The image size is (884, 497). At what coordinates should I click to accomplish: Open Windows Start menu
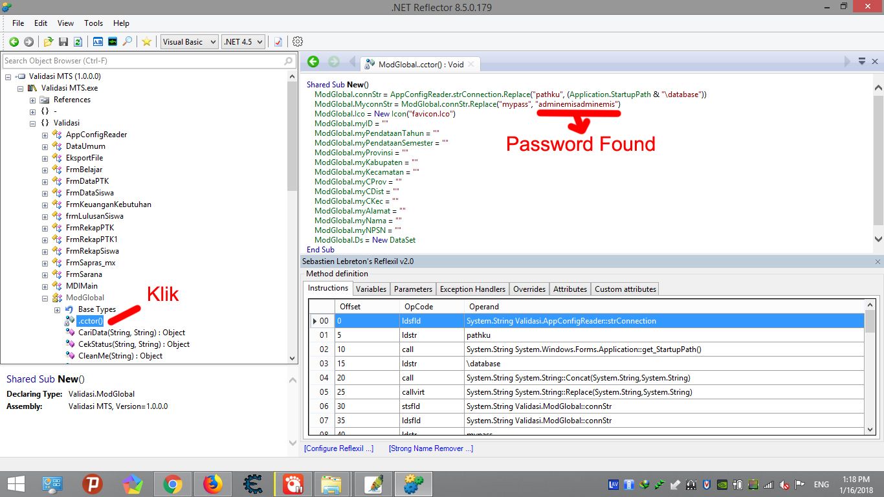point(15,484)
